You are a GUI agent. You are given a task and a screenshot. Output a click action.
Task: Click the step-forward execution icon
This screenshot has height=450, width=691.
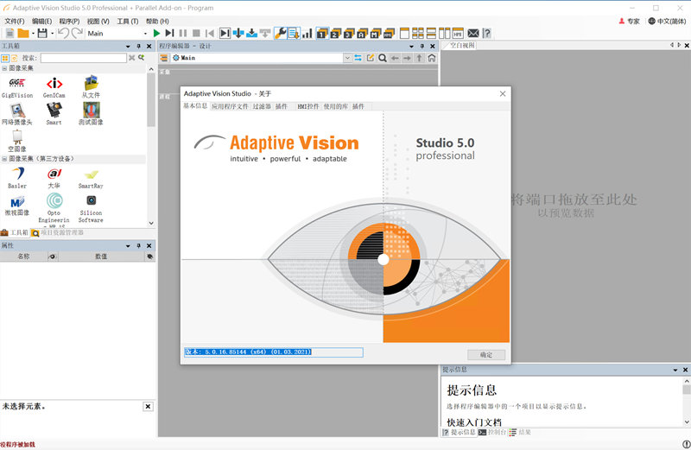pyautogui.click(x=169, y=33)
